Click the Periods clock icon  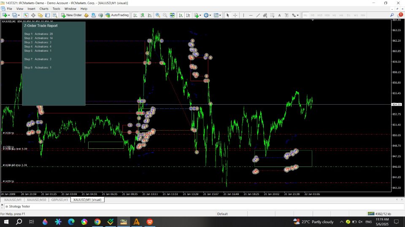[x=206, y=15]
